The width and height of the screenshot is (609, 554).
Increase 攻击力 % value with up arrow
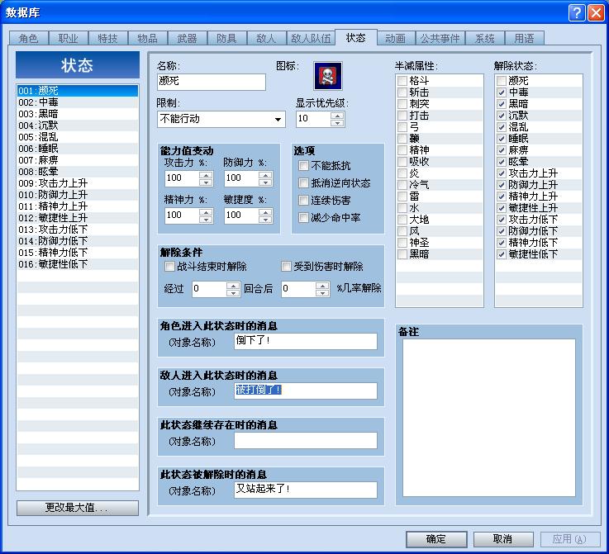[x=206, y=175]
